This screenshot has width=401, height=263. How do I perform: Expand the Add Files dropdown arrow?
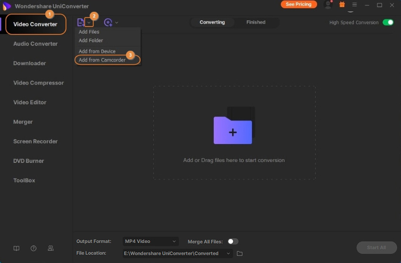pyautogui.click(x=89, y=23)
